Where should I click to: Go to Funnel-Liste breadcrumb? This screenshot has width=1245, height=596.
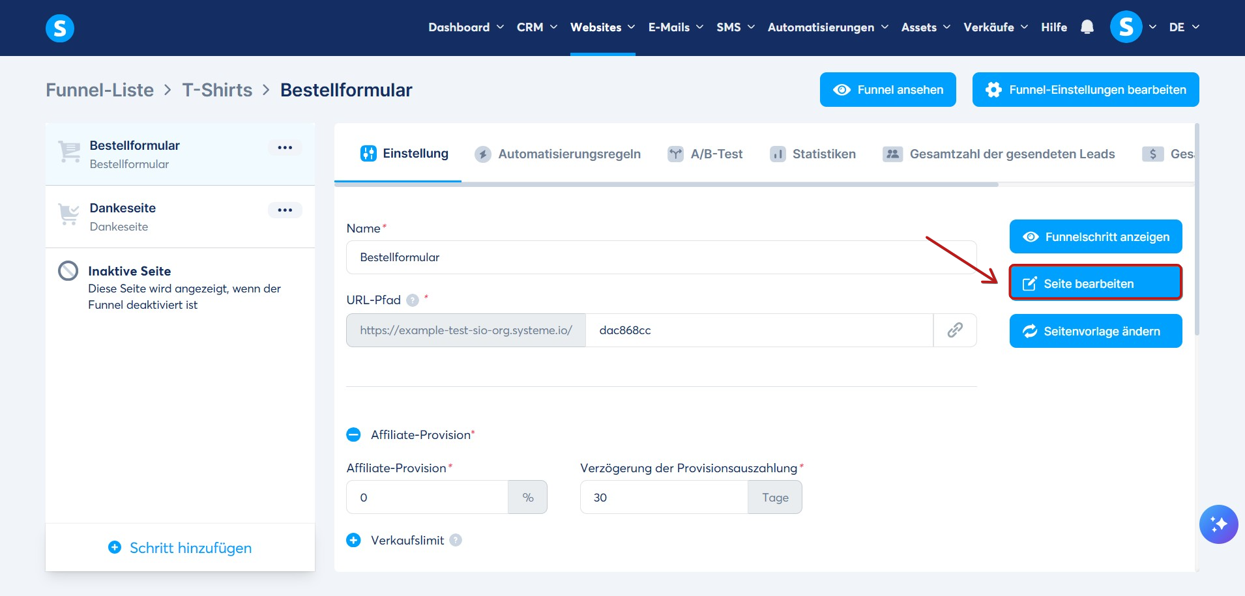(x=100, y=90)
